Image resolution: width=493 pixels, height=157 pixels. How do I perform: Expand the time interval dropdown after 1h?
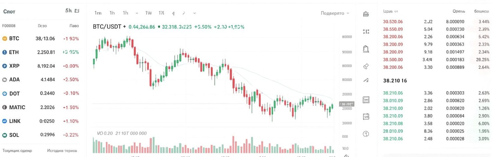(x=137, y=13)
